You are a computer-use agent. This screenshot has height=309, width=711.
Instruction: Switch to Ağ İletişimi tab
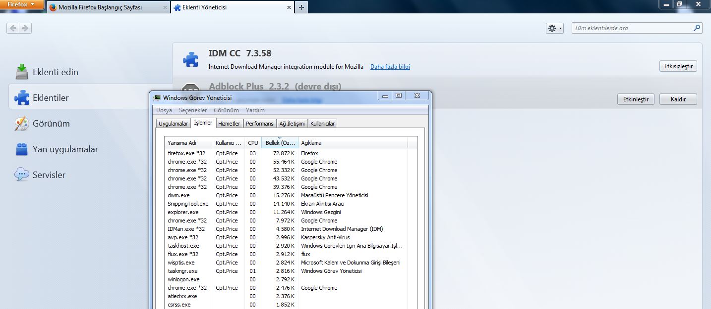(x=292, y=124)
